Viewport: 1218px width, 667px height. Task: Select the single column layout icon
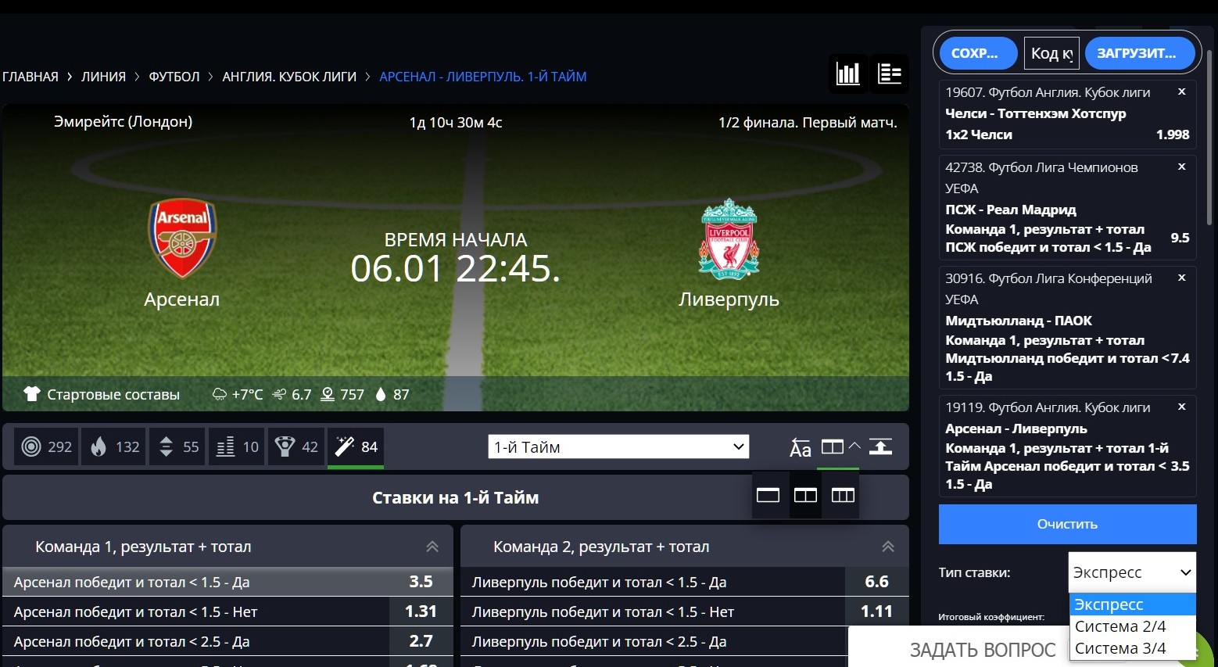click(768, 495)
